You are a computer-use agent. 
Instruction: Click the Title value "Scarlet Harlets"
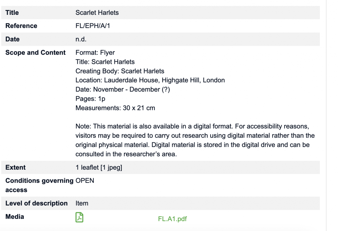pos(97,13)
